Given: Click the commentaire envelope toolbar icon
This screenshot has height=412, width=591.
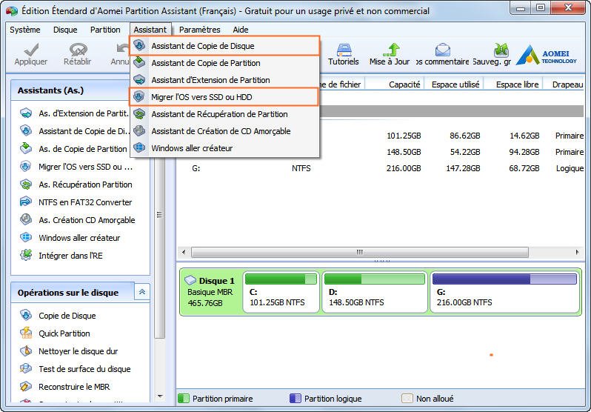Looking at the screenshot, I should click(442, 50).
